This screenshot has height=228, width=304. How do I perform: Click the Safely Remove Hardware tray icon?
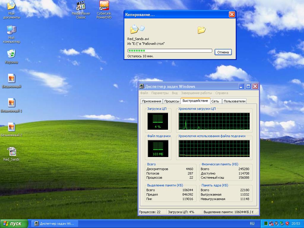click(282, 224)
